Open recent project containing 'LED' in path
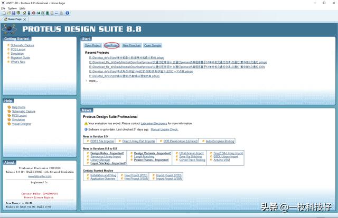The width and height of the screenshot is (338, 218). click(141, 72)
